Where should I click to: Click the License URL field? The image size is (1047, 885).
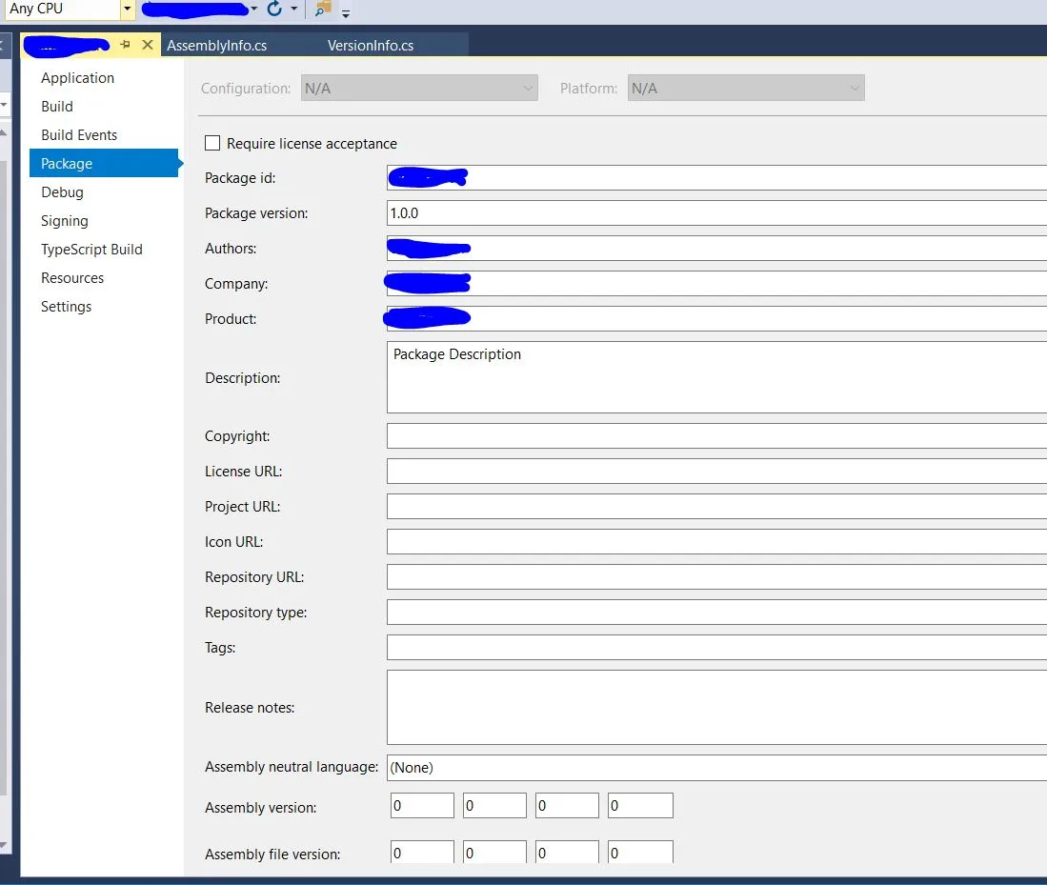click(x=716, y=471)
